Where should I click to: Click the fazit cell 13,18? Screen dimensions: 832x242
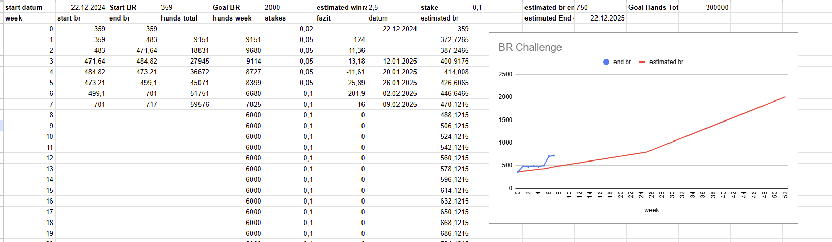click(x=341, y=61)
